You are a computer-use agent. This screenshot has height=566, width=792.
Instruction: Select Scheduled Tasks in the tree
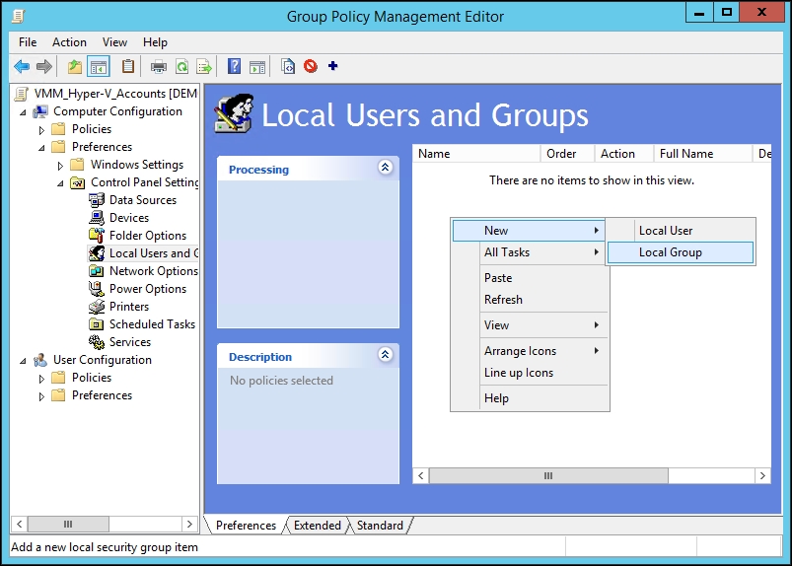pyautogui.click(x=152, y=324)
